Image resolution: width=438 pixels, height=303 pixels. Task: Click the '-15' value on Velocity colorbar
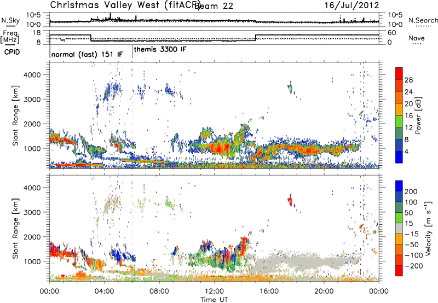point(411,234)
